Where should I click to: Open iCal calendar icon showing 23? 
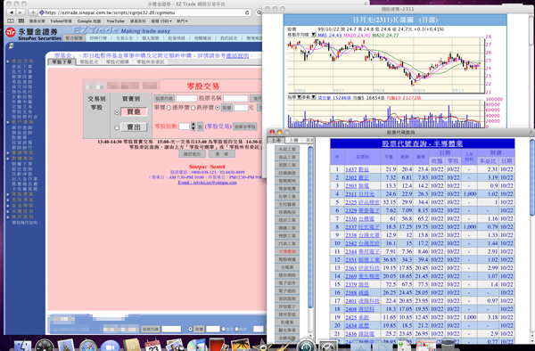(152, 346)
